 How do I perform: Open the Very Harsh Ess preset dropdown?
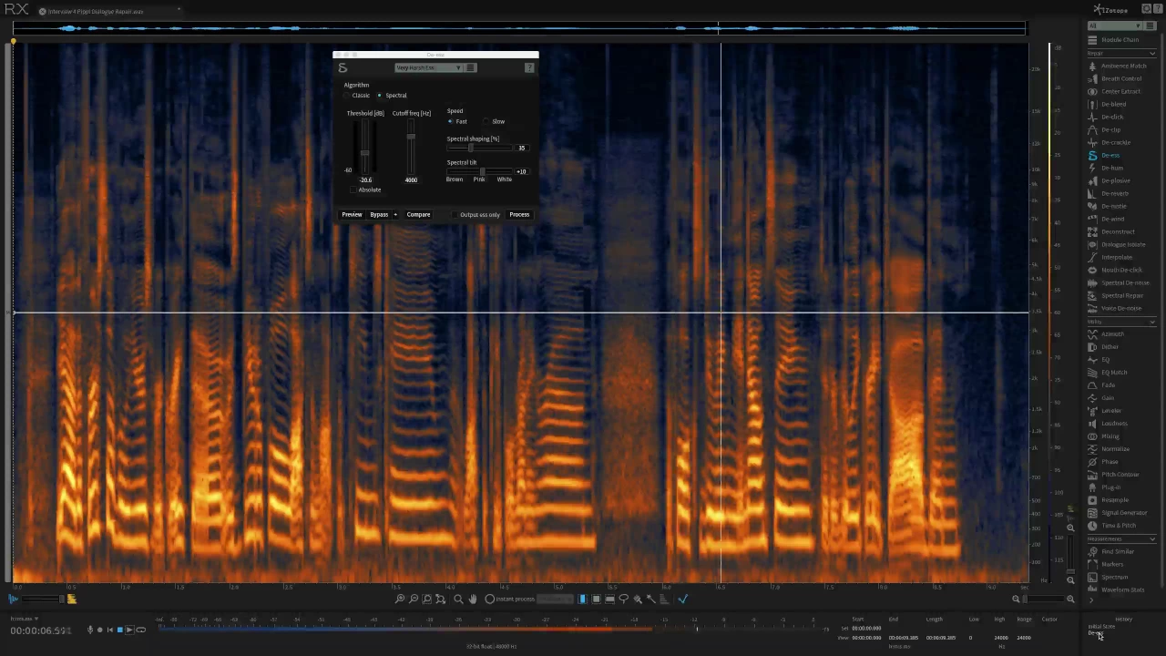(x=429, y=67)
